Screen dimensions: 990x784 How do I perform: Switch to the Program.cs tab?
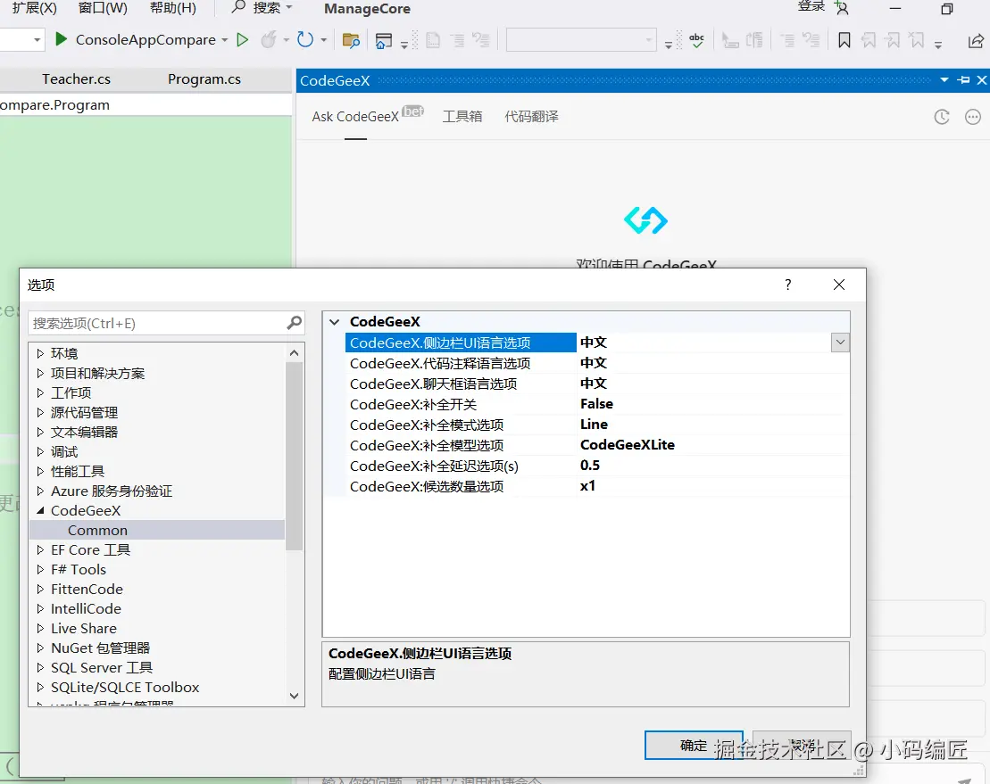204,78
